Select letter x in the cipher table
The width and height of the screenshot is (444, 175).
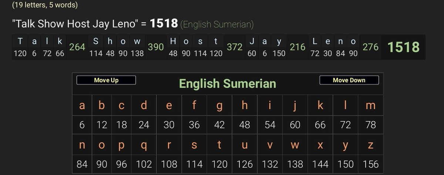320,145
